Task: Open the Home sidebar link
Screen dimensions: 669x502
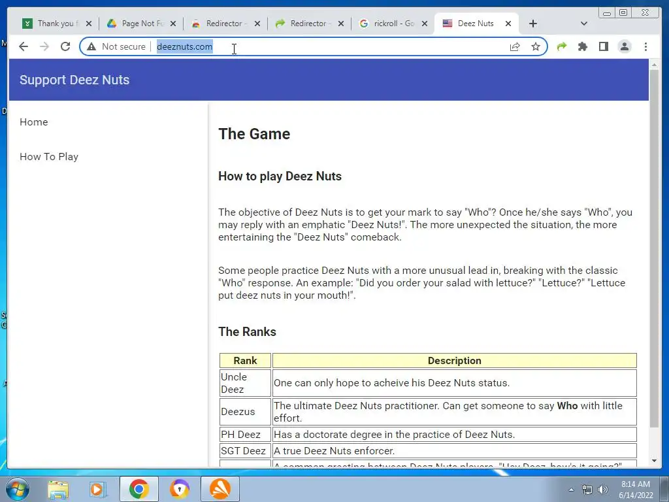Action: pyautogui.click(x=34, y=122)
